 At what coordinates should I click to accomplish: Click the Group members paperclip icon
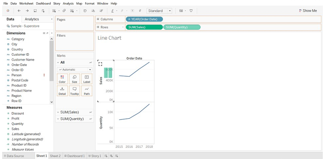tap(122, 11)
